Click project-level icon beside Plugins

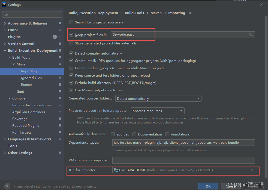[x=60, y=37]
